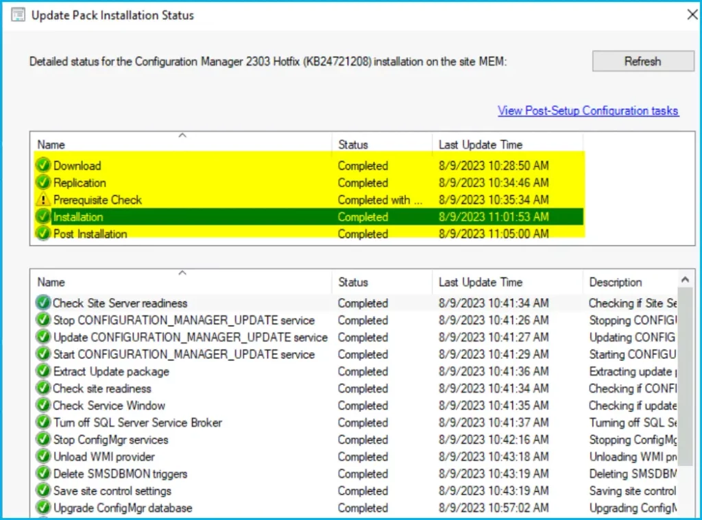The height and width of the screenshot is (520, 702).
Task: Click warning icon beside Prerequisite Check
Action: pyautogui.click(x=43, y=199)
